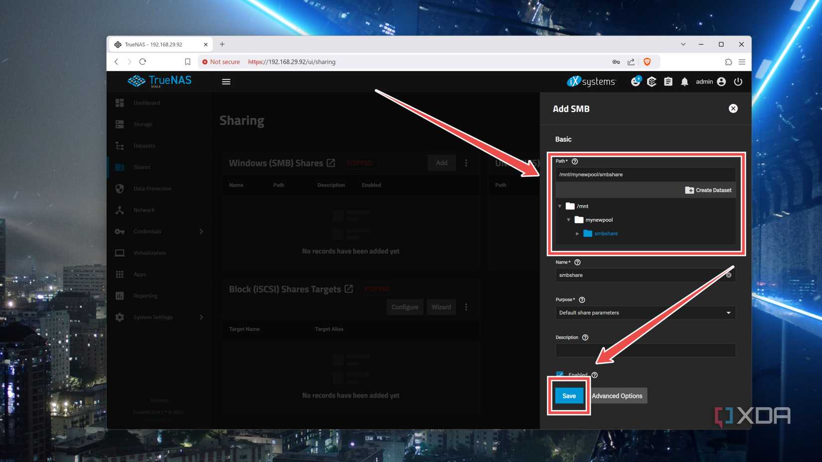Expand the smbshare folder node
This screenshot has height=462, width=822.
(x=577, y=233)
